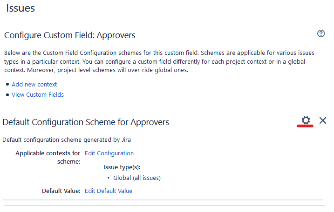Click the Edit Configuration link
This screenshot has height=212, width=334.
[109, 153]
